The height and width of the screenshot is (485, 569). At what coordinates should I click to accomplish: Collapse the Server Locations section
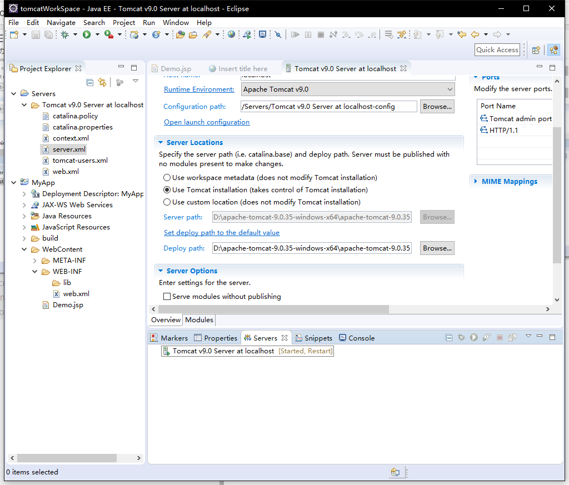pyautogui.click(x=161, y=143)
